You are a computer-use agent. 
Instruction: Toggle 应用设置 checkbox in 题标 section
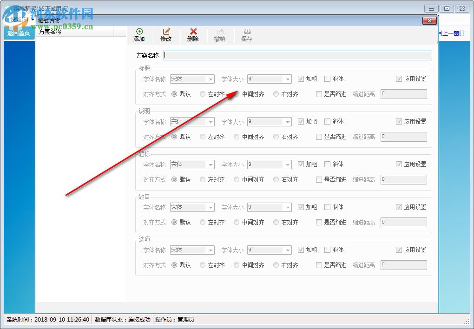(x=399, y=164)
